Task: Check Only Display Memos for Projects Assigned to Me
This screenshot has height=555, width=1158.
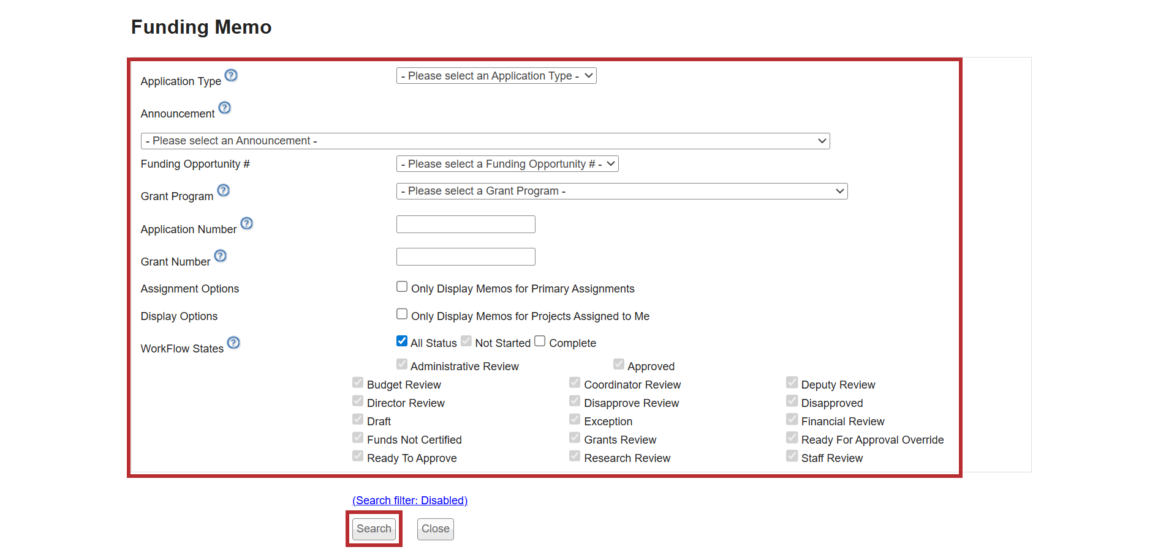Action: click(x=402, y=314)
